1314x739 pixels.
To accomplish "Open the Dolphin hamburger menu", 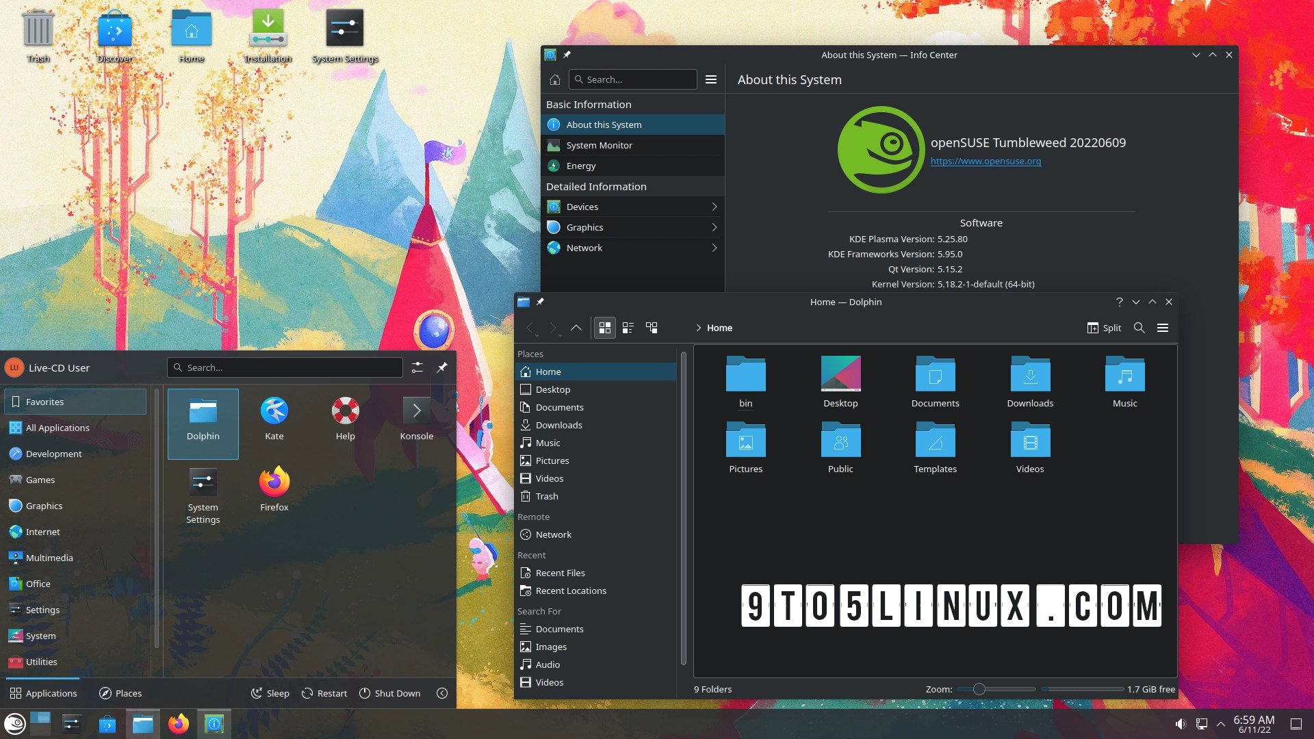I will [1162, 328].
